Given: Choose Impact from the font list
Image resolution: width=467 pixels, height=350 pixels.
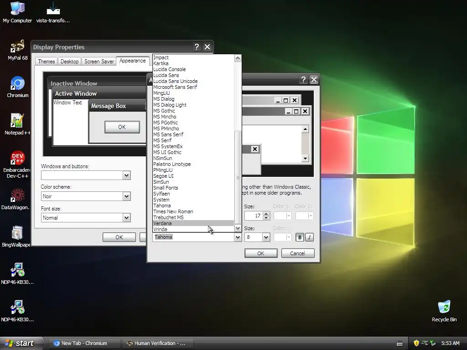Looking at the screenshot, I should pyautogui.click(x=193, y=57).
